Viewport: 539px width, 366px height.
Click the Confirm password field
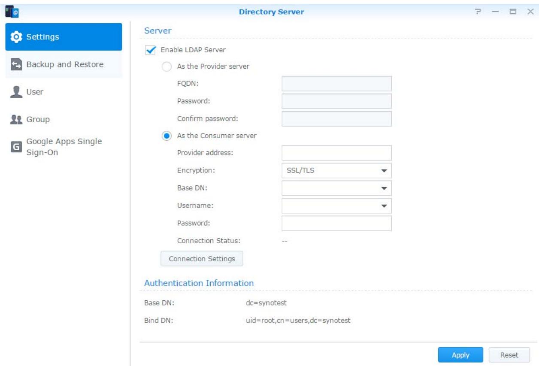pos(337,119)
